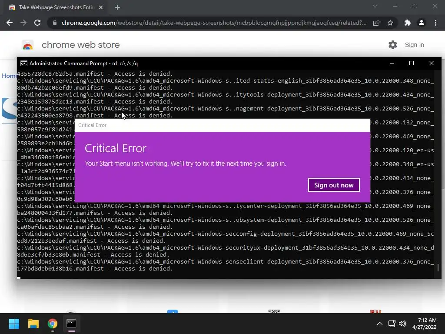Open the Extensions puzzle icon
445x334 pixels.
point(408,23)
